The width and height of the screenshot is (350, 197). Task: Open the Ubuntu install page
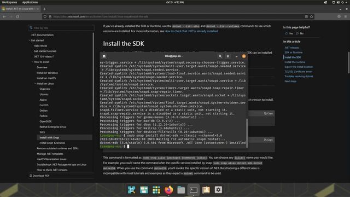(x=44, y=94)
